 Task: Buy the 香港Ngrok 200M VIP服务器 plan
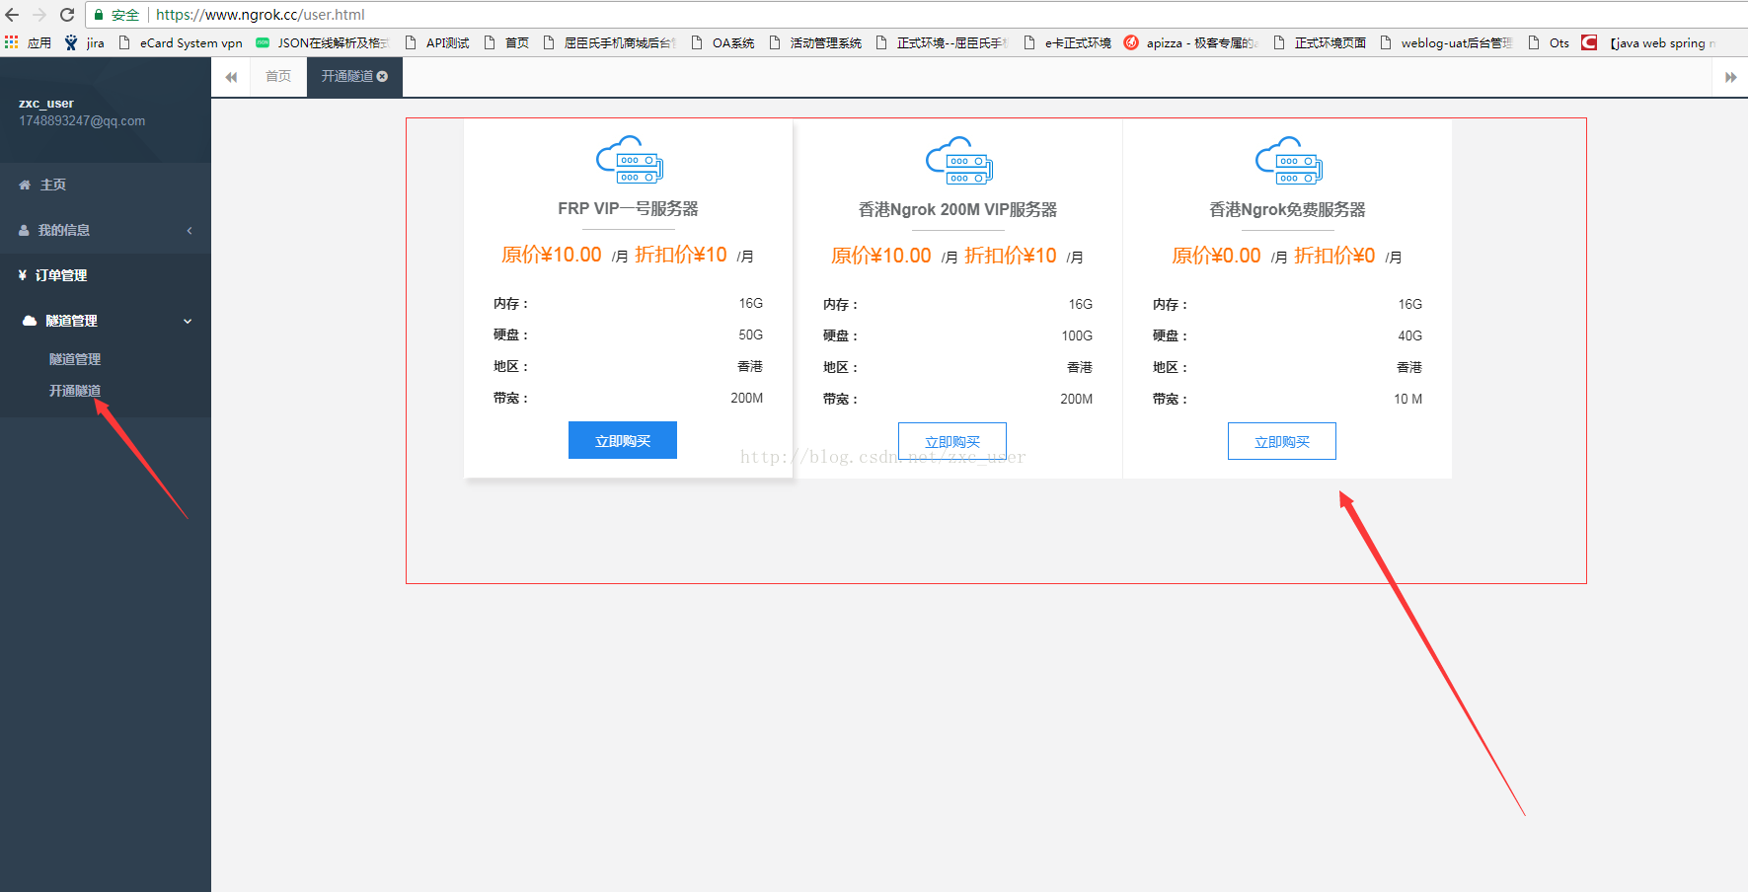point(952,441)
